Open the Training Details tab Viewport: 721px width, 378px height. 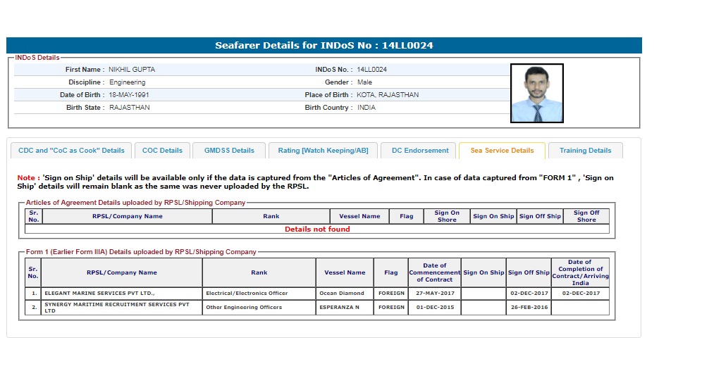pos(585,151)
